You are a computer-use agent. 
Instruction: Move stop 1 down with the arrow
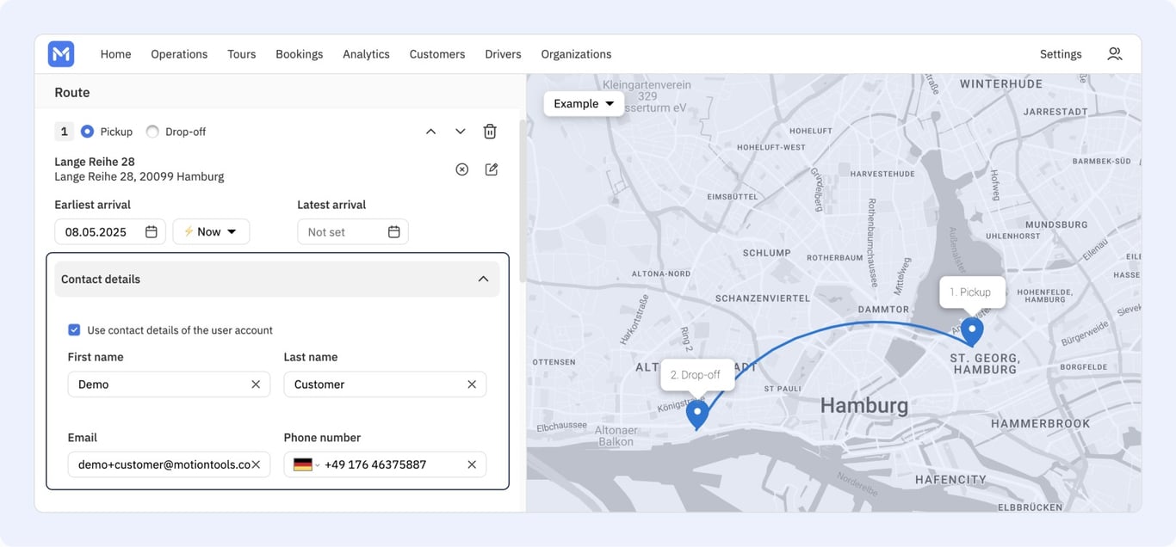coord(461,132)
